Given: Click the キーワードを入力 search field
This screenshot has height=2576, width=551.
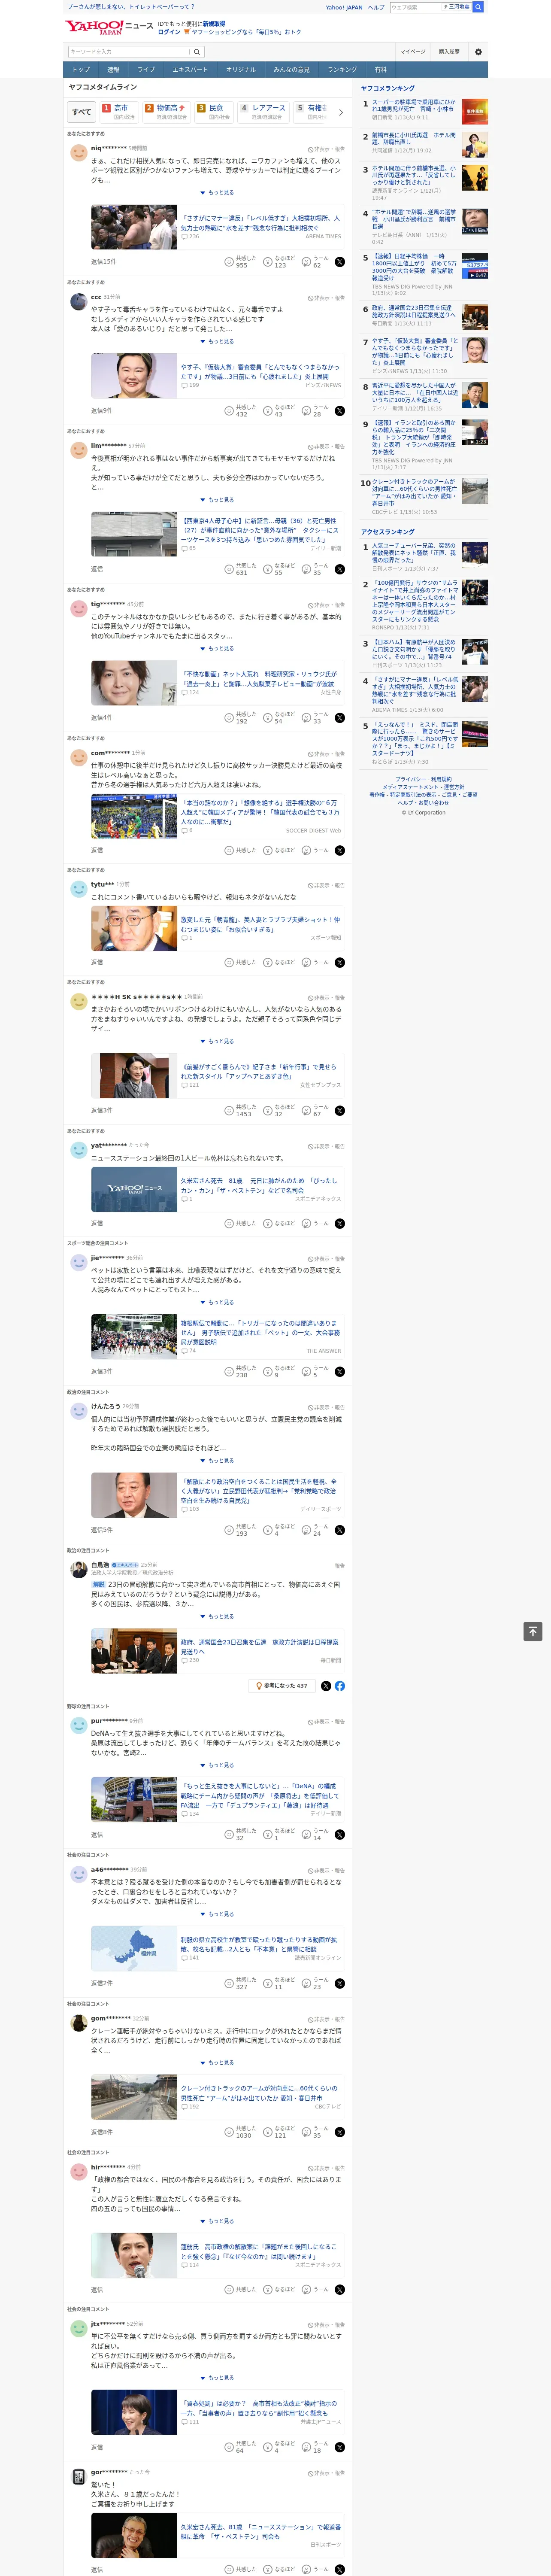Looking at the screenshot, I should click(129, 51).
